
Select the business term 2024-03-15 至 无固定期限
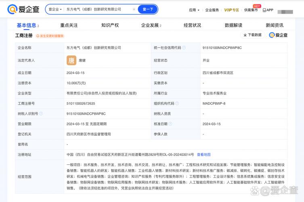86,124
